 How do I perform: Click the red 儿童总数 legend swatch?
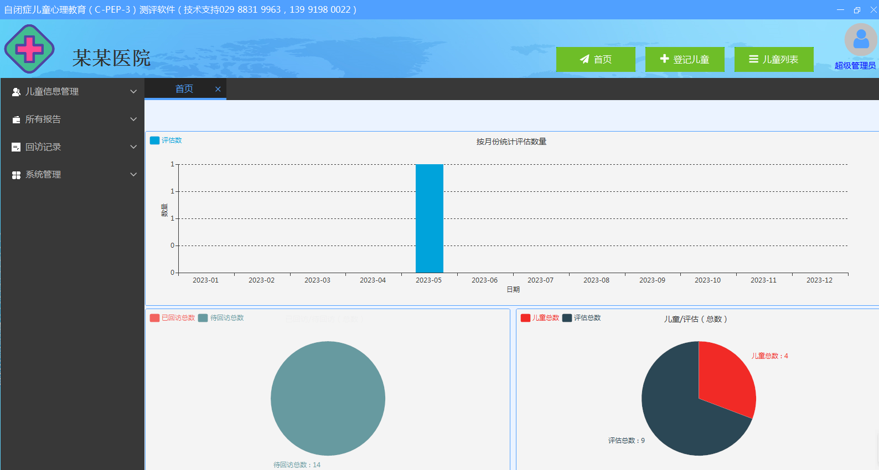(x=525, y=318)
